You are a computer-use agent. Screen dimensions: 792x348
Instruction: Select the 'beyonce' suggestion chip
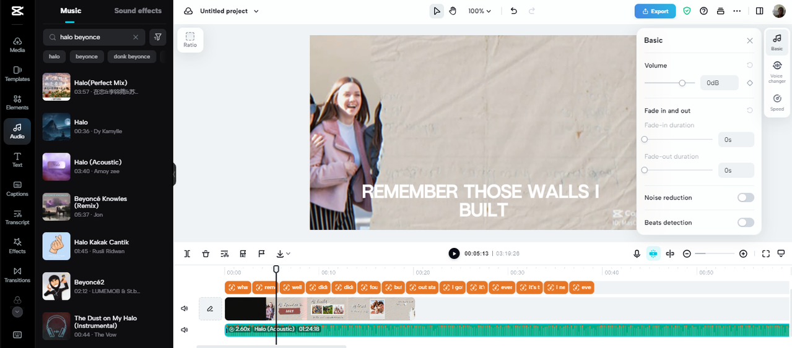coord(87,56)
